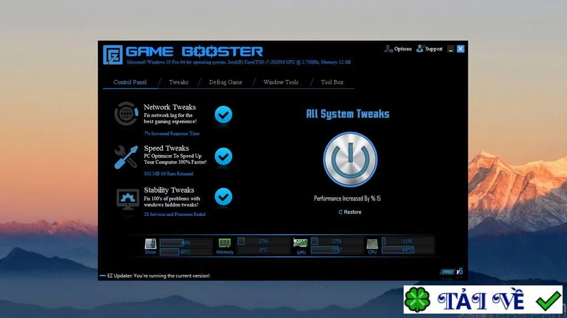Viewport: 567px width, 318px height.
Task: Click the GPU card icon
Action: pyautogui.click(x=301, y=243)
